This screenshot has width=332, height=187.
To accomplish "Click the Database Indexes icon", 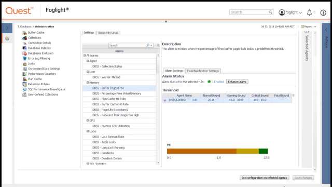I will coord(24,48).
